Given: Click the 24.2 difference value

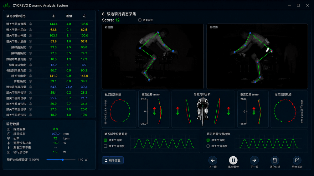Looking at the screenshot, I should point(69,87).
